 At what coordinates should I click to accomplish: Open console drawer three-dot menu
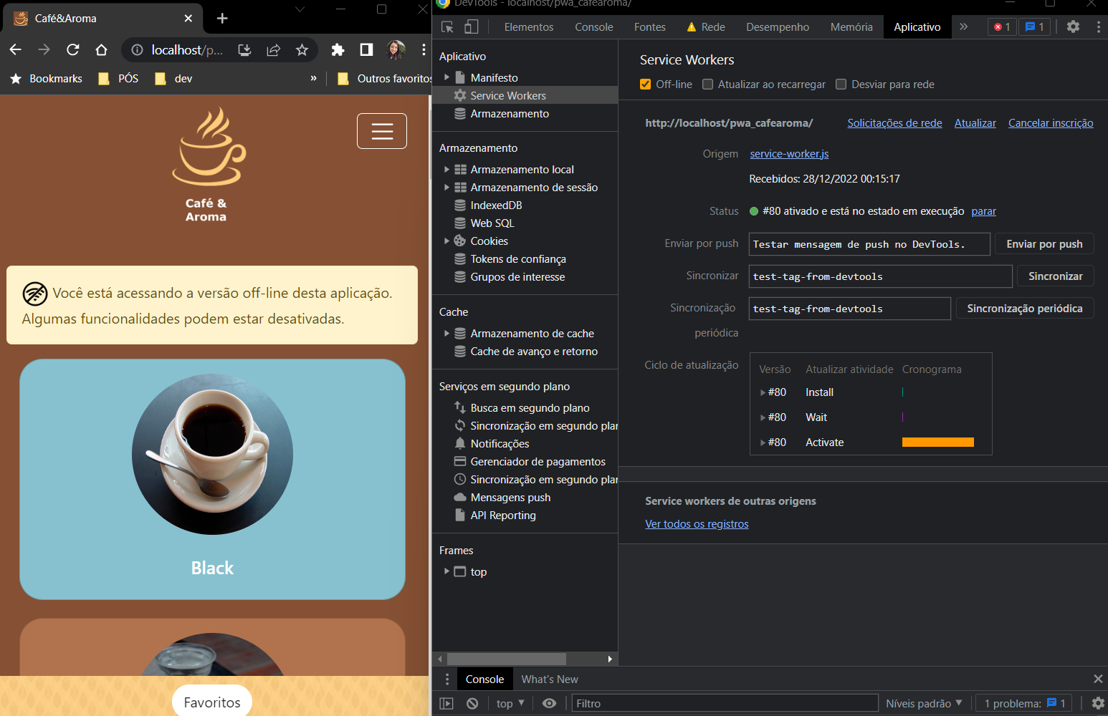[x=447, y=679]
